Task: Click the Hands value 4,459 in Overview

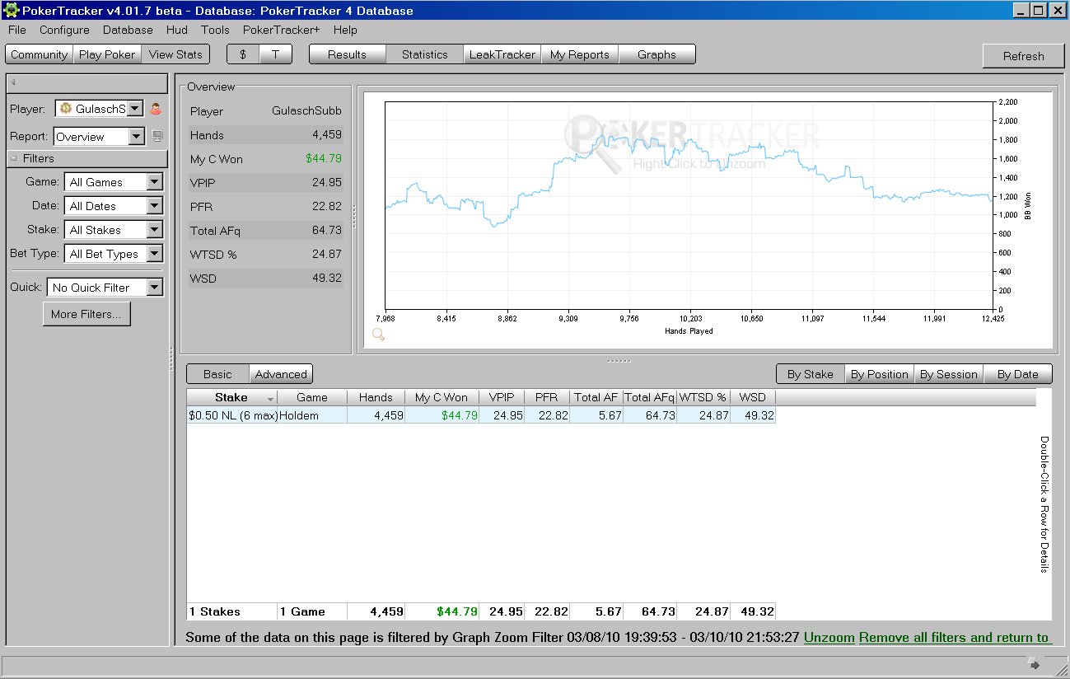Action: point(326,135)
